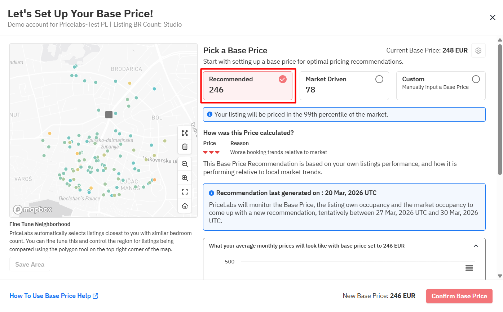503x312 pixels.
Task: Open How To Use Base Price Help link
Action: click(54, 296)
